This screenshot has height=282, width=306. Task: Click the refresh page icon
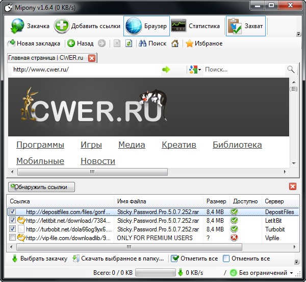click(129, 43)
